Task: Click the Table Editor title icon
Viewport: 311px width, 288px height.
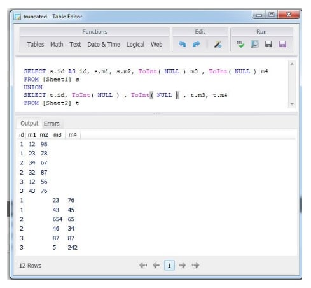Action: coord(17,17)
